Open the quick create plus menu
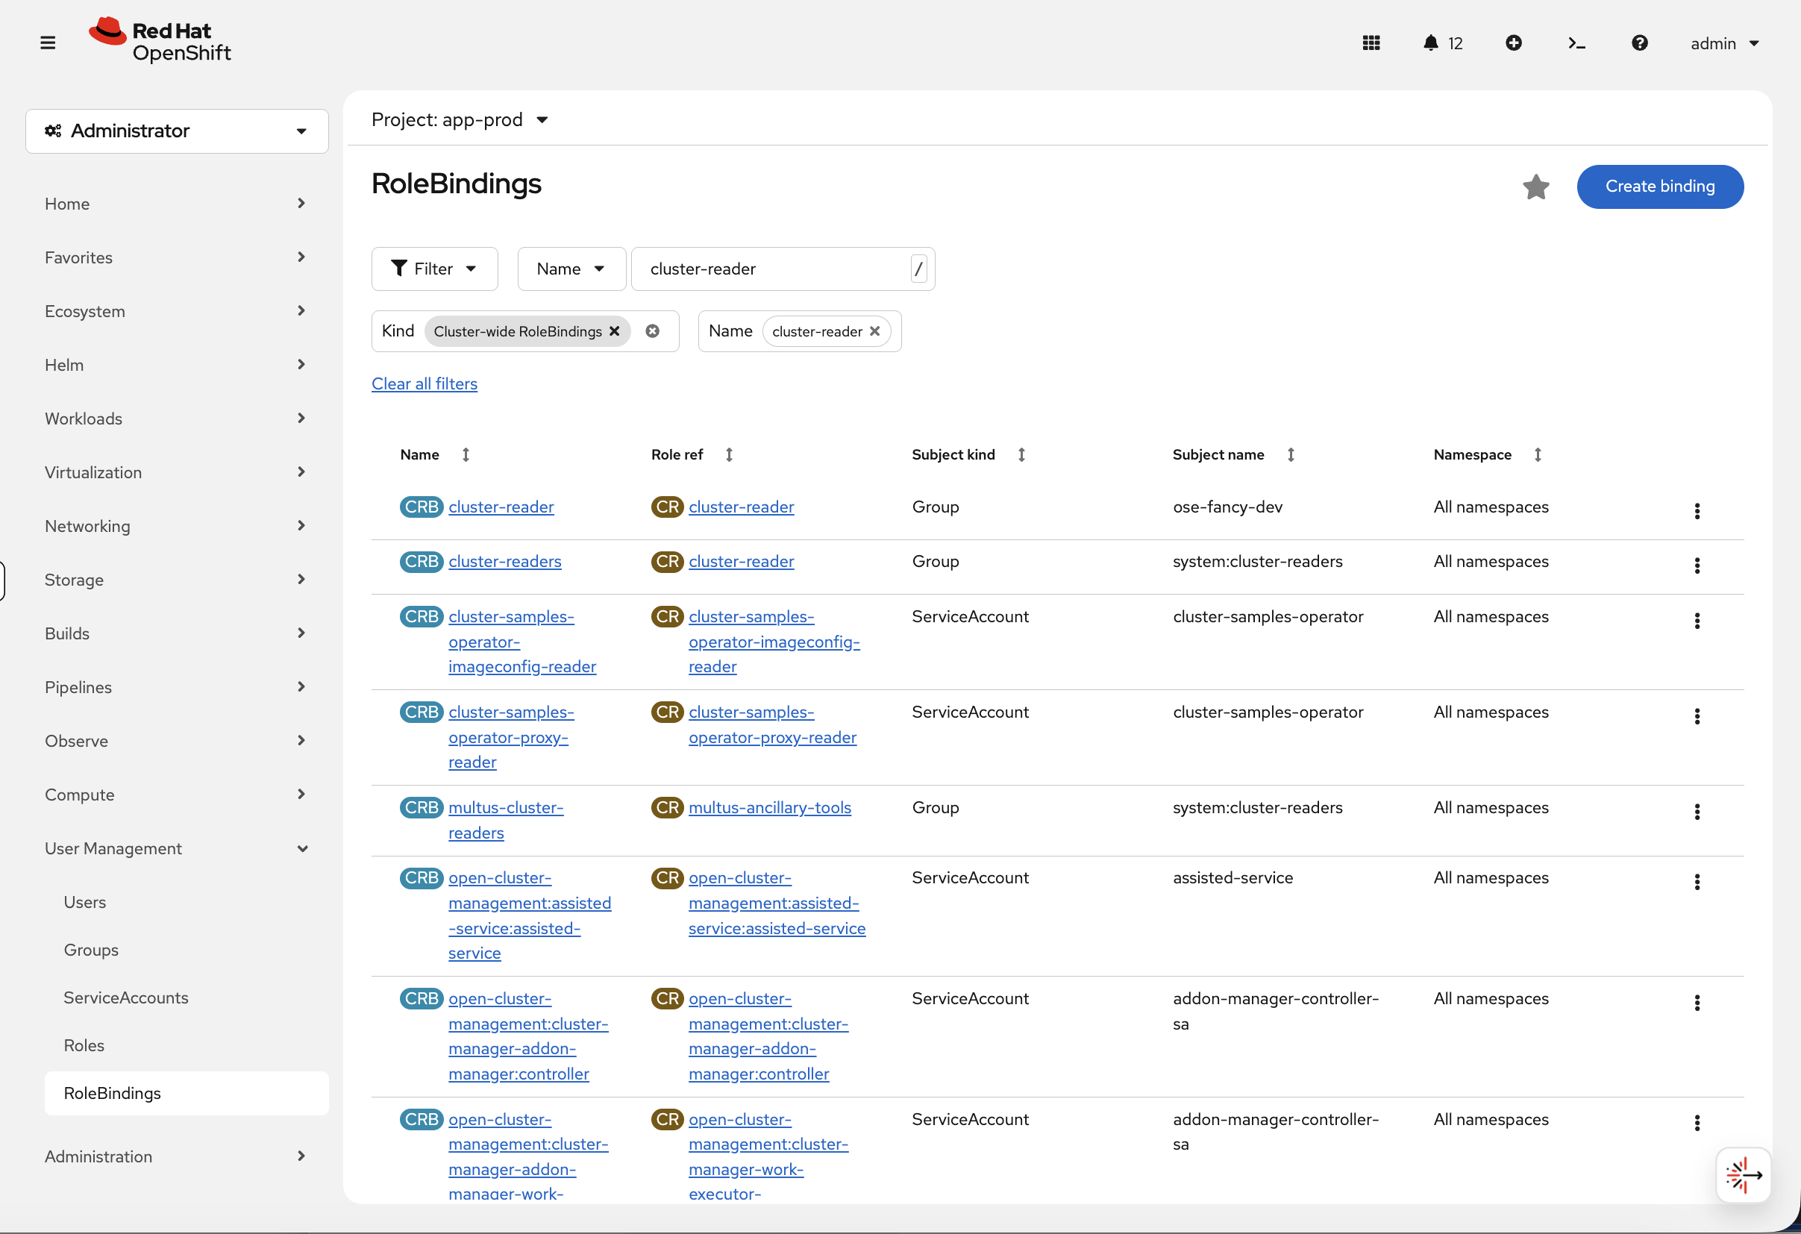1801x1234 pixels. pos(1514,43)
